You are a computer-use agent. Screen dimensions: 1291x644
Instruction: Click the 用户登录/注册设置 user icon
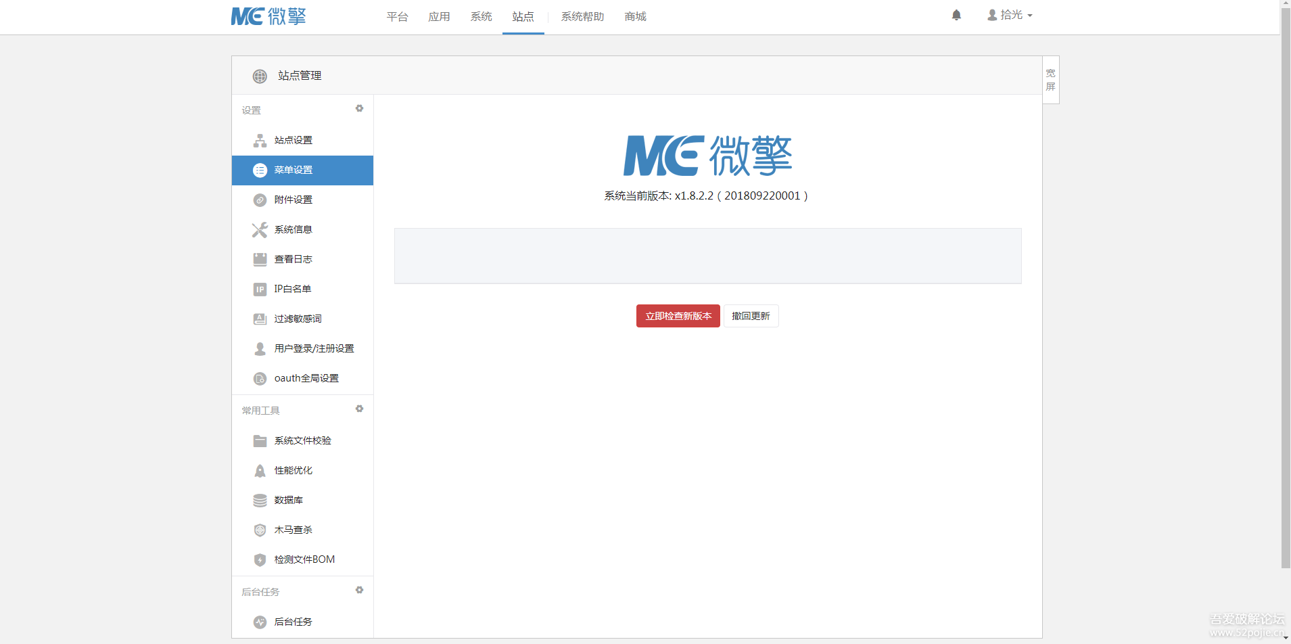tap(260, 349)
